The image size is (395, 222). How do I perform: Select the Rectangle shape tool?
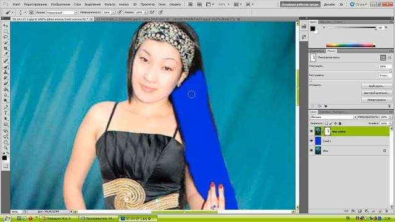coord(6,125)
